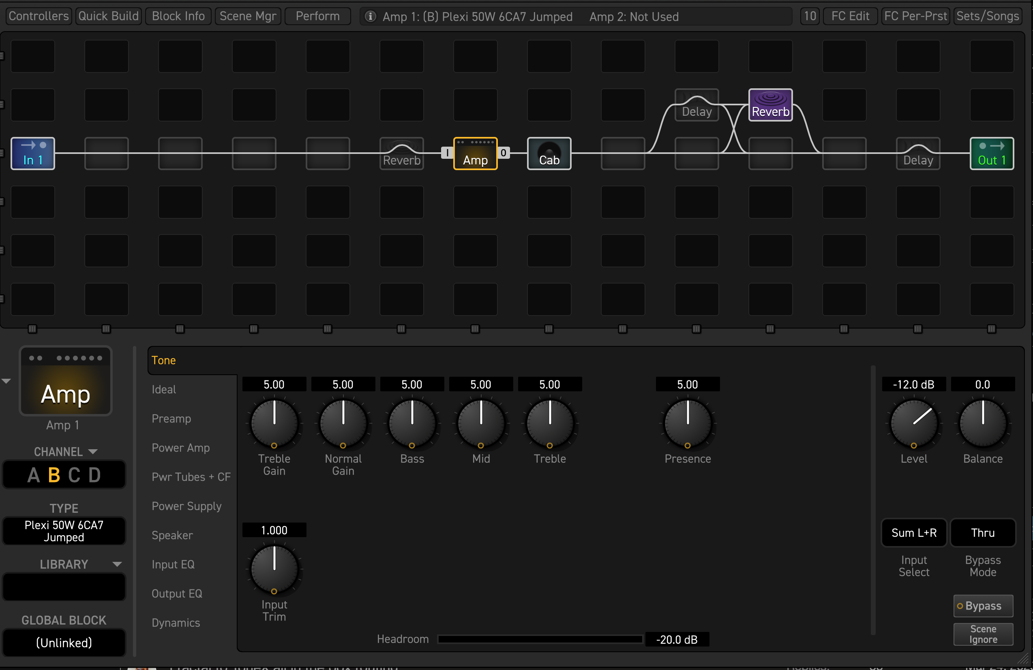This screenshot has width=1033, height=670.
Task: Open the CHANNEL dropdown arrow
Action: pos(92,451)
